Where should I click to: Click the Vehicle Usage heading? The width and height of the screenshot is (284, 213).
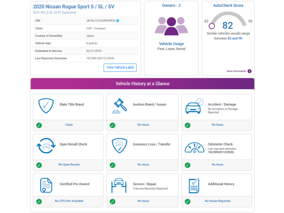[171, 44]
